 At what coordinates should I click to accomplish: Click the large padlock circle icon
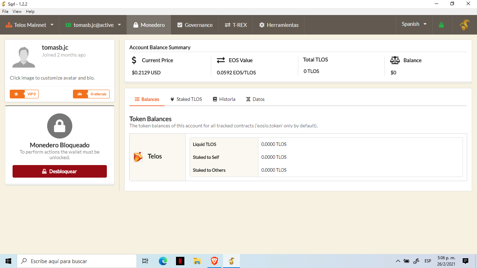click(x=60, y=126)
